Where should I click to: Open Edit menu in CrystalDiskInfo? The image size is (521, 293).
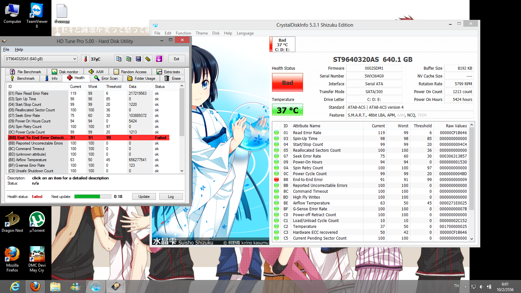(x=168, y=33)
